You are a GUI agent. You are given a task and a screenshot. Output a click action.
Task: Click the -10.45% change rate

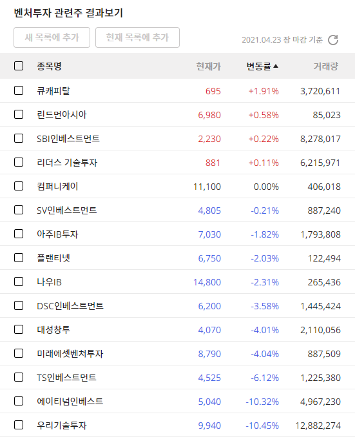coord(262,426)
